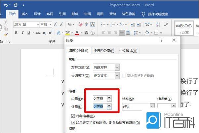Increase font size with the larger A button
199x133 pixels.
point(56,24)
